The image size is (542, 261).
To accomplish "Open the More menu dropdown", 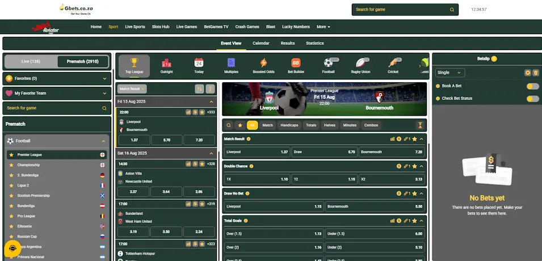I will pos(323,27).
